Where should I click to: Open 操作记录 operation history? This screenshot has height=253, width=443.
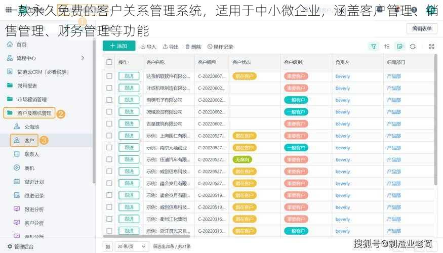click(220, 47)
